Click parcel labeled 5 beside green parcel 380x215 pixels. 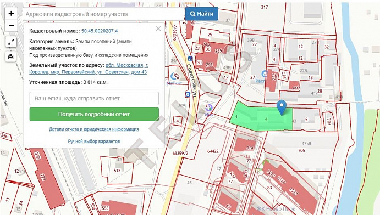click(x=306, y=120)
